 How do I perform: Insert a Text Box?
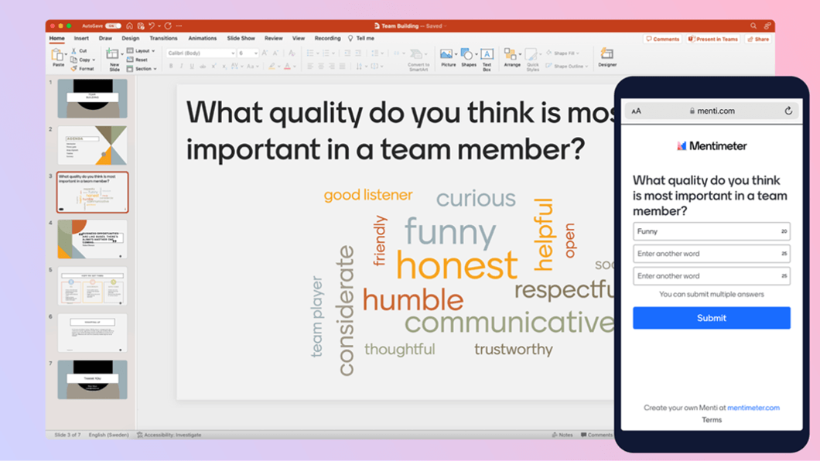tap(487, 59)
